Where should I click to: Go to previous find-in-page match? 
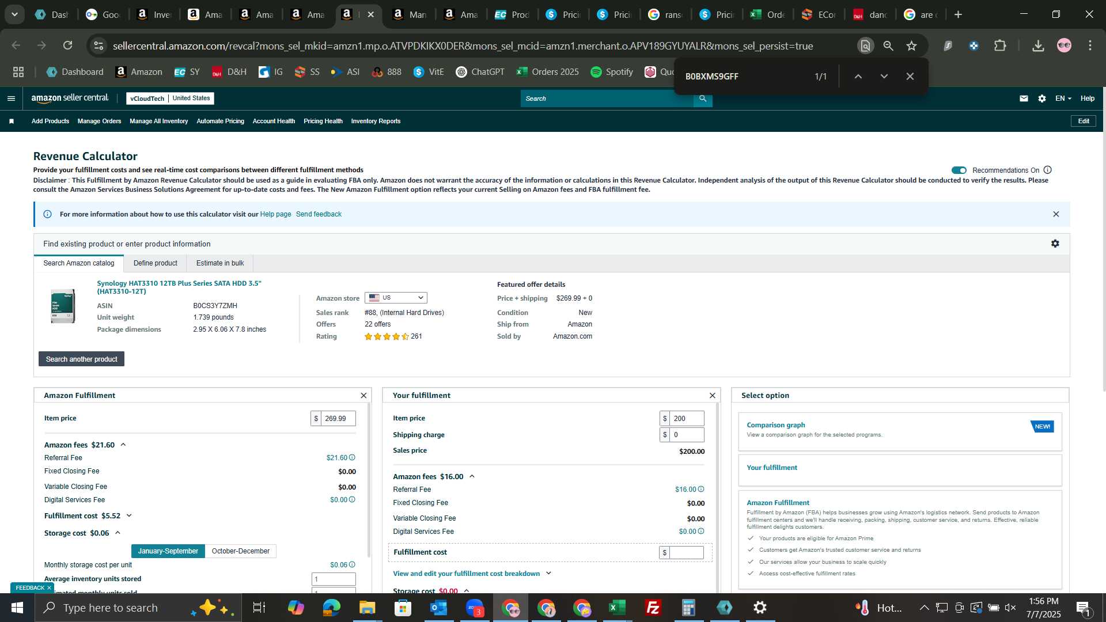(858, 77)
